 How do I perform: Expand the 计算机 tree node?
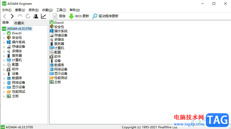pos(4,60)
